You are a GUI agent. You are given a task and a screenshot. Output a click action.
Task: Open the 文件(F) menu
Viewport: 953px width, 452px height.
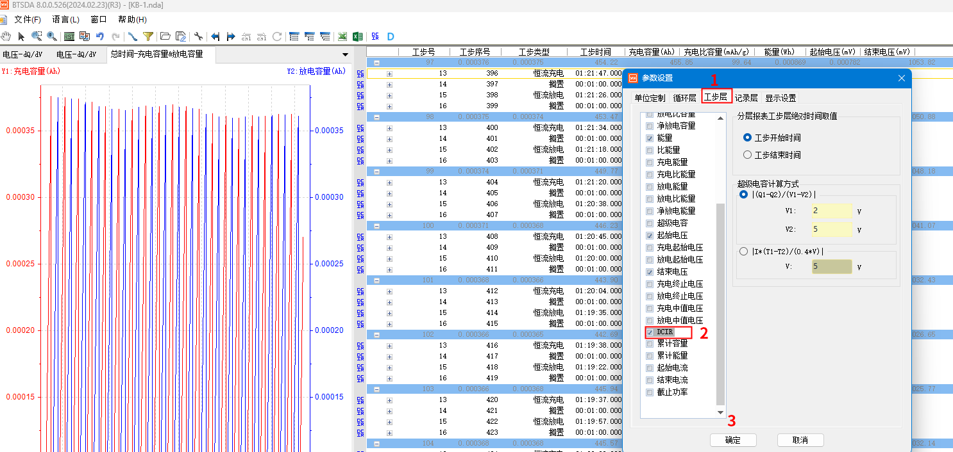(x=28, y=20)
